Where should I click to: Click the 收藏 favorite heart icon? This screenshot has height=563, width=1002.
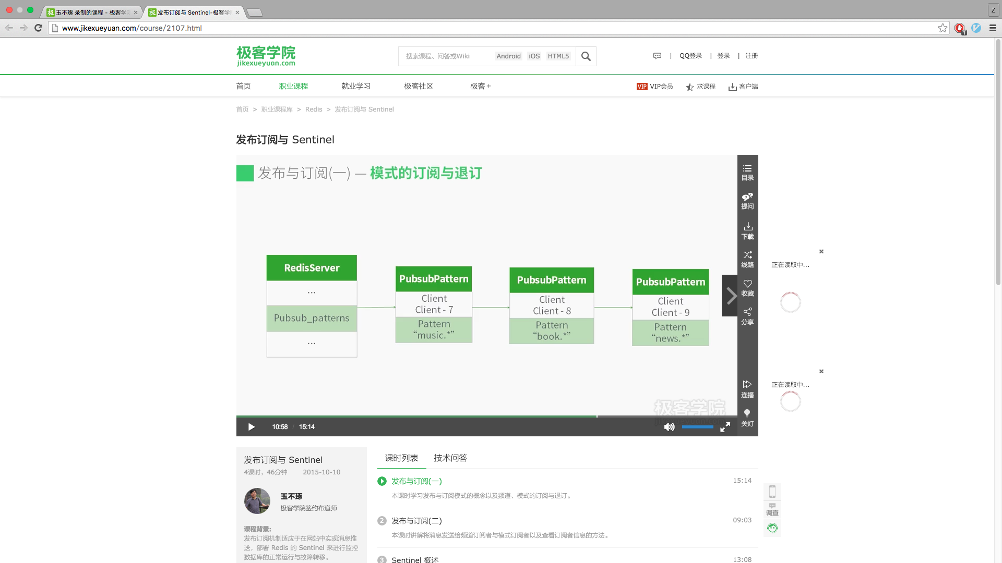(747, 287)
